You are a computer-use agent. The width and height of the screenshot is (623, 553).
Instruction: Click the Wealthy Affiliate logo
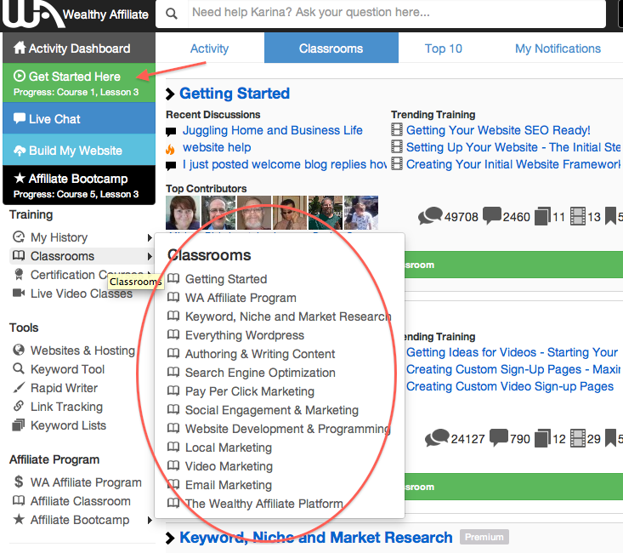click(76, 14)
